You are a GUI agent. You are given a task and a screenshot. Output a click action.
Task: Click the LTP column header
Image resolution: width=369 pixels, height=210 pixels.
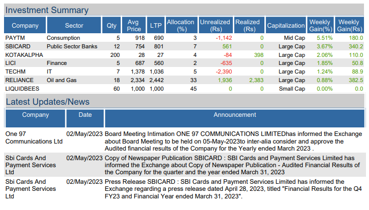(156, 25)
